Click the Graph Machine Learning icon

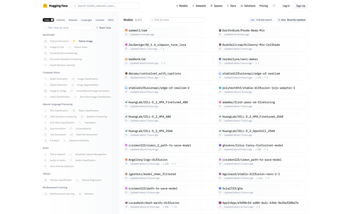coord(45,65)
